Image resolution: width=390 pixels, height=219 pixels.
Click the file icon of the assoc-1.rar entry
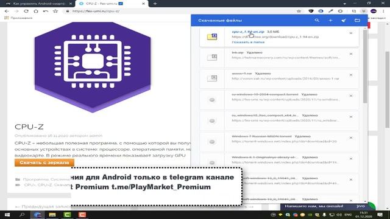point(212,78)
